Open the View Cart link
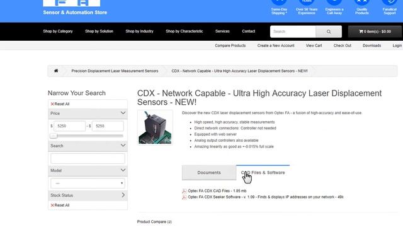Image resolution: width=403 pixels, height=226 pixels. [x=314, y=46]
